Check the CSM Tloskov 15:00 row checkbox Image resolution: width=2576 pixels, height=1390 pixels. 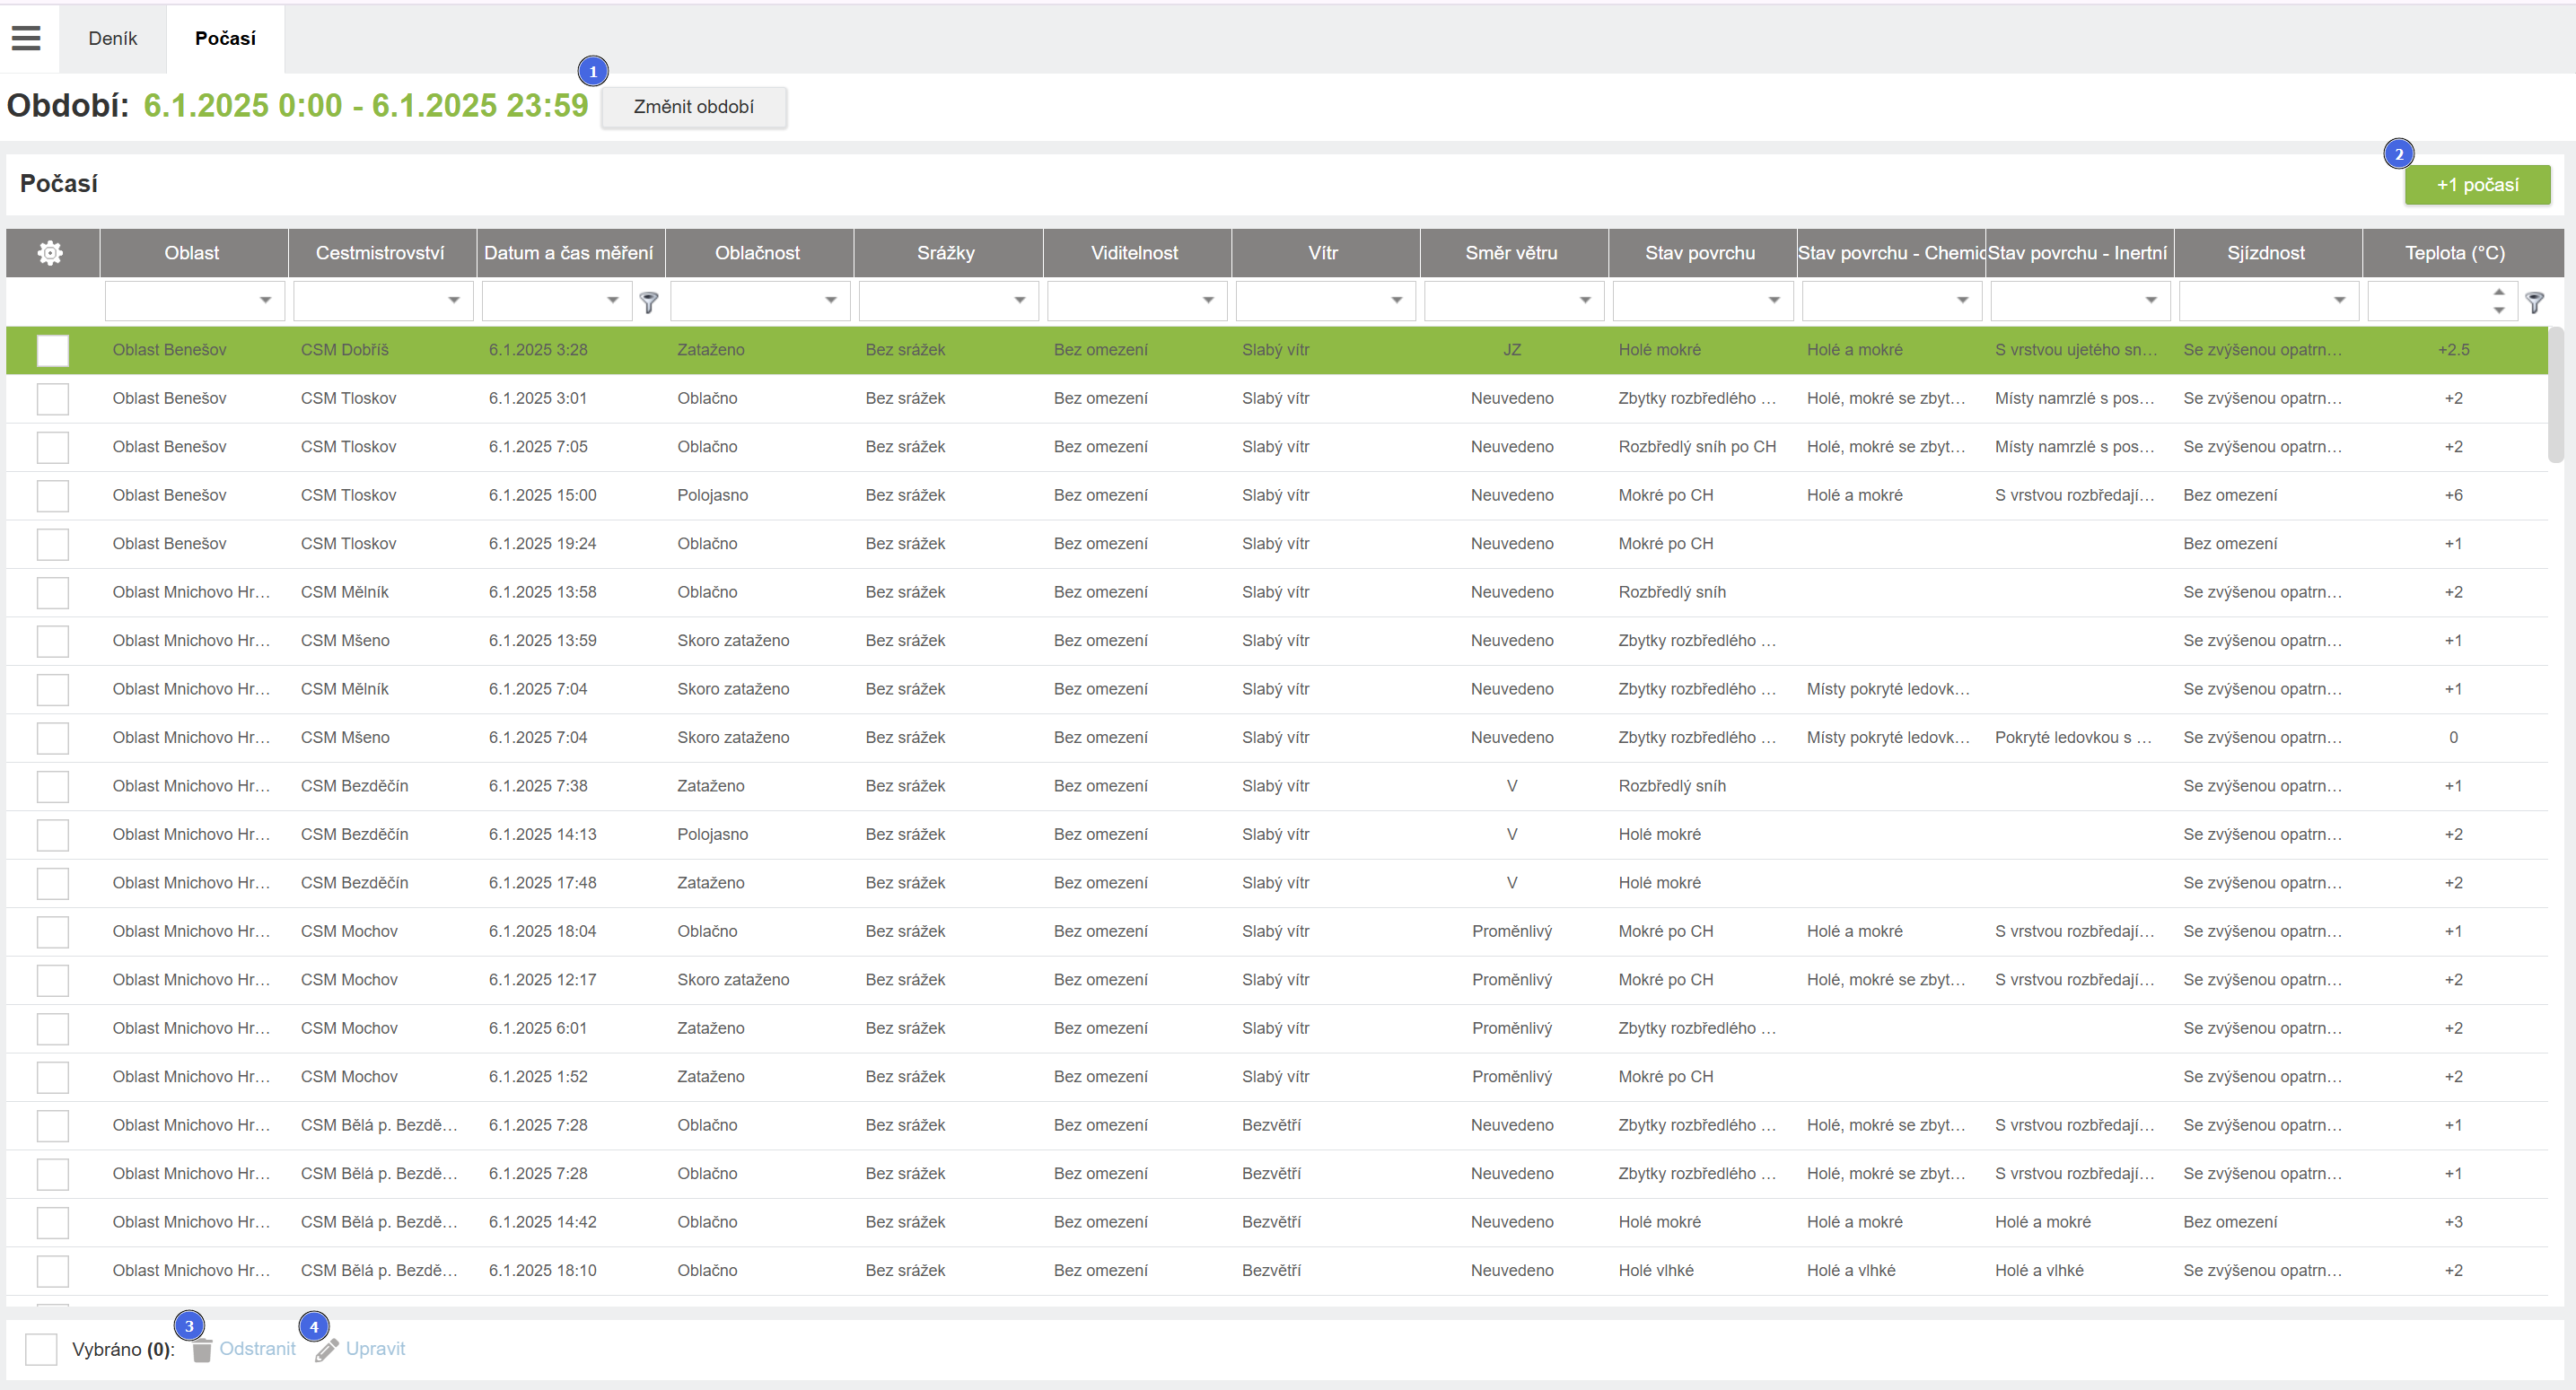pos(53,496)
